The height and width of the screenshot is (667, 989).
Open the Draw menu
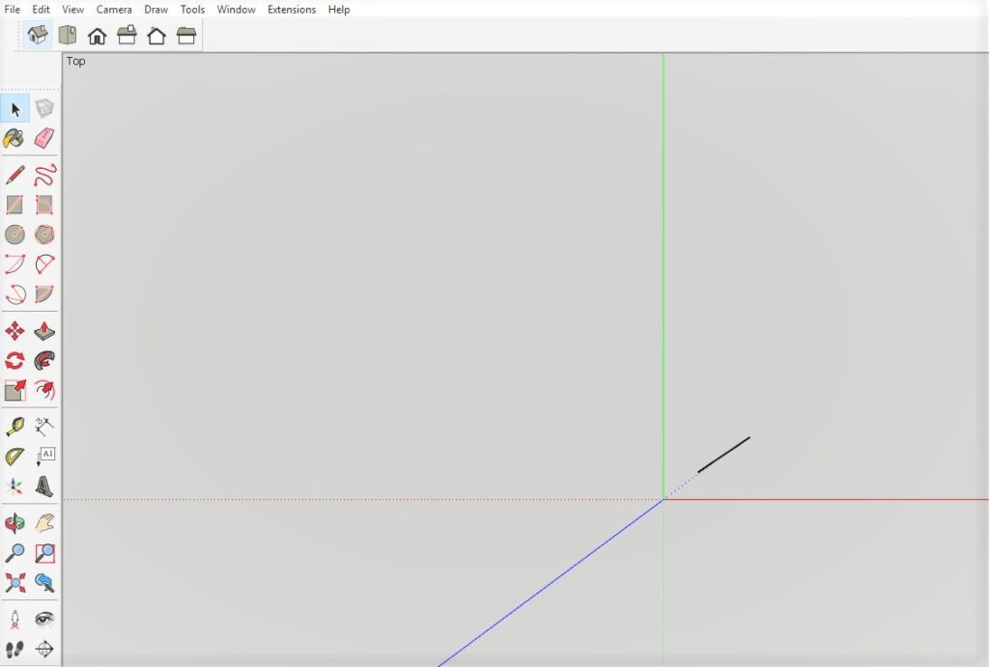[x=155, y=9]
